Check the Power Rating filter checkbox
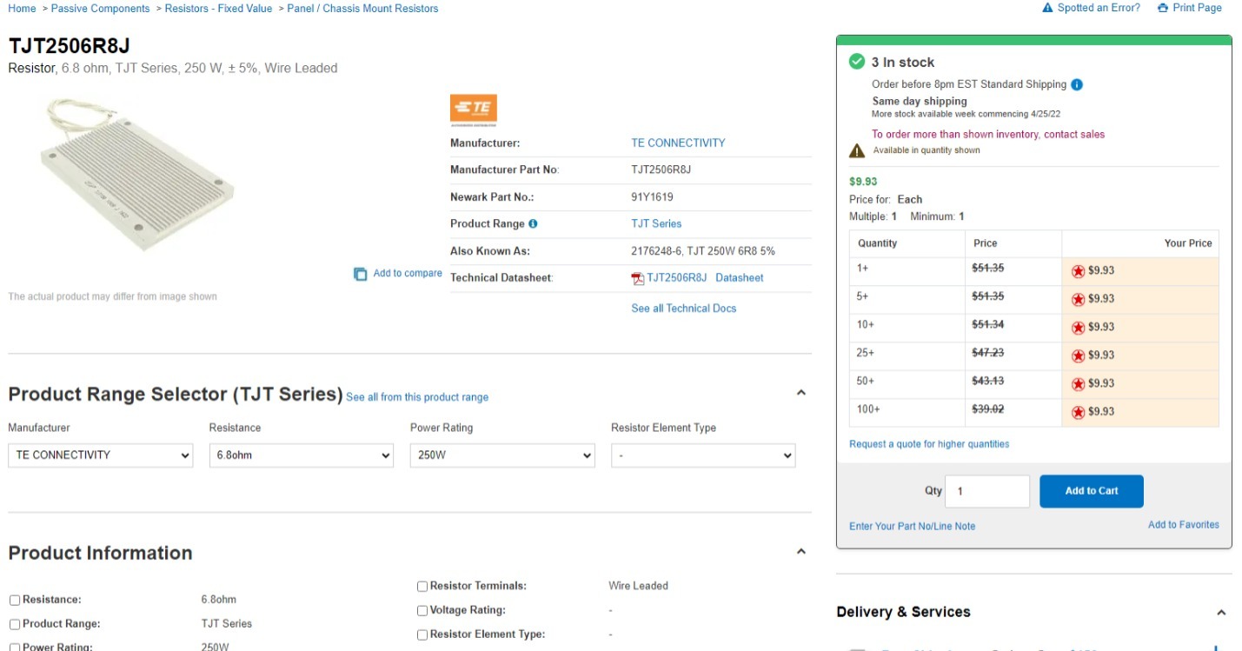The width and height of the screenshot is (1242, 651). (x=15, y=648)
